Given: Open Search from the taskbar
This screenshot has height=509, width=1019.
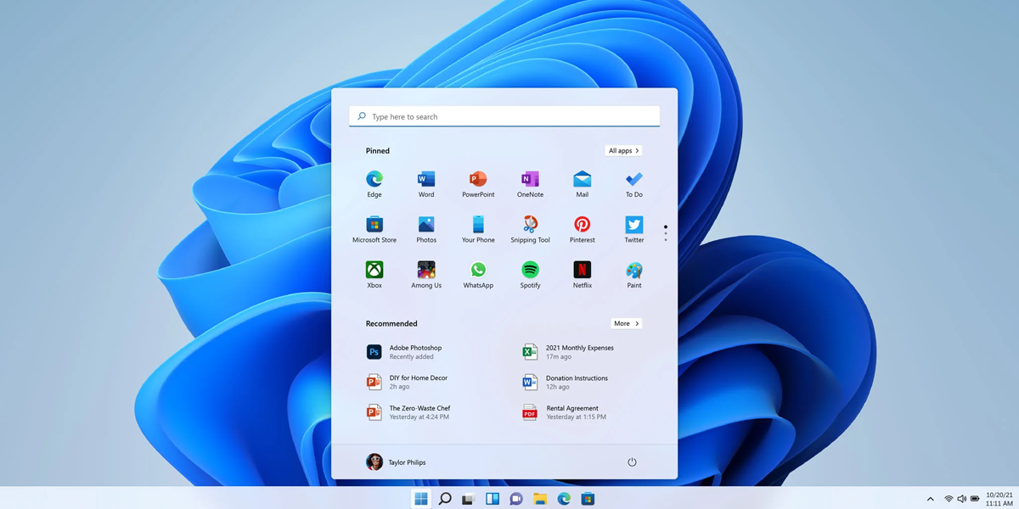Looking at the screenshot, I should coord(444,499).
